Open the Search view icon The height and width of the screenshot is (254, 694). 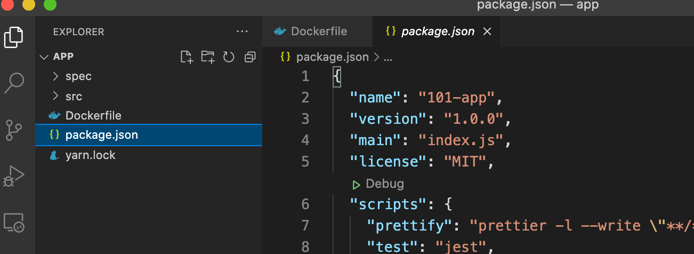pyautogui.click(x=14, y=82)
